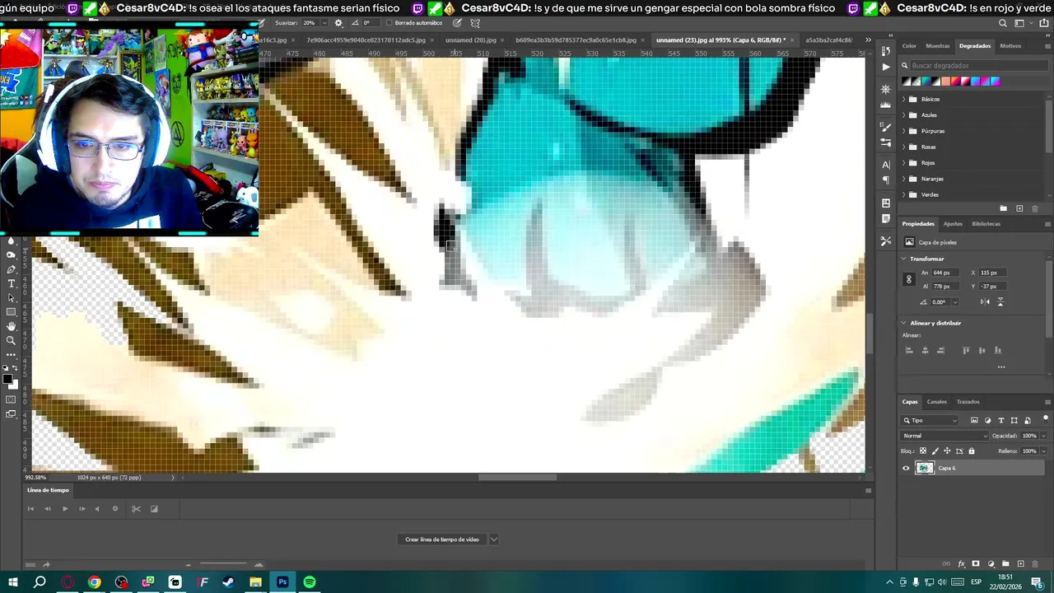Screen dimensions: 1054x593
Task: Toggle type layer filter icon
Action: point(1001,420)
